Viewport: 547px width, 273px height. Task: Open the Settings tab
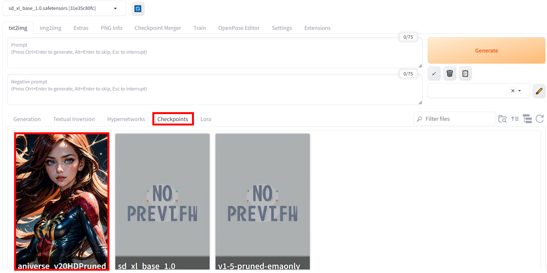tap(282, 28)
